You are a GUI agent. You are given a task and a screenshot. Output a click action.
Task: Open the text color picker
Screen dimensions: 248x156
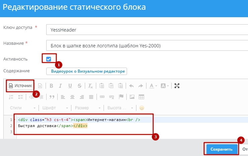[153, 86]
